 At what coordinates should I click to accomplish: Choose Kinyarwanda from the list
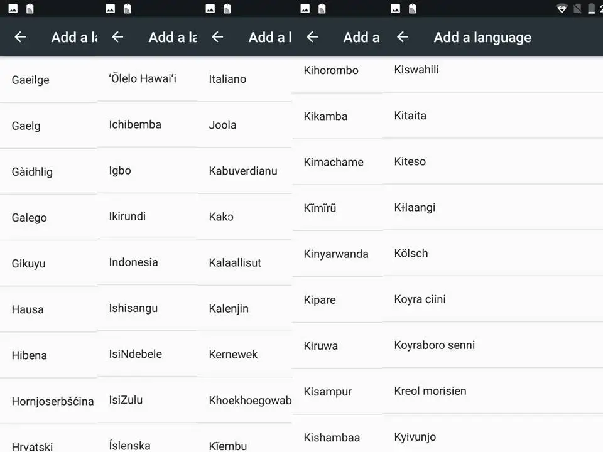336,254
